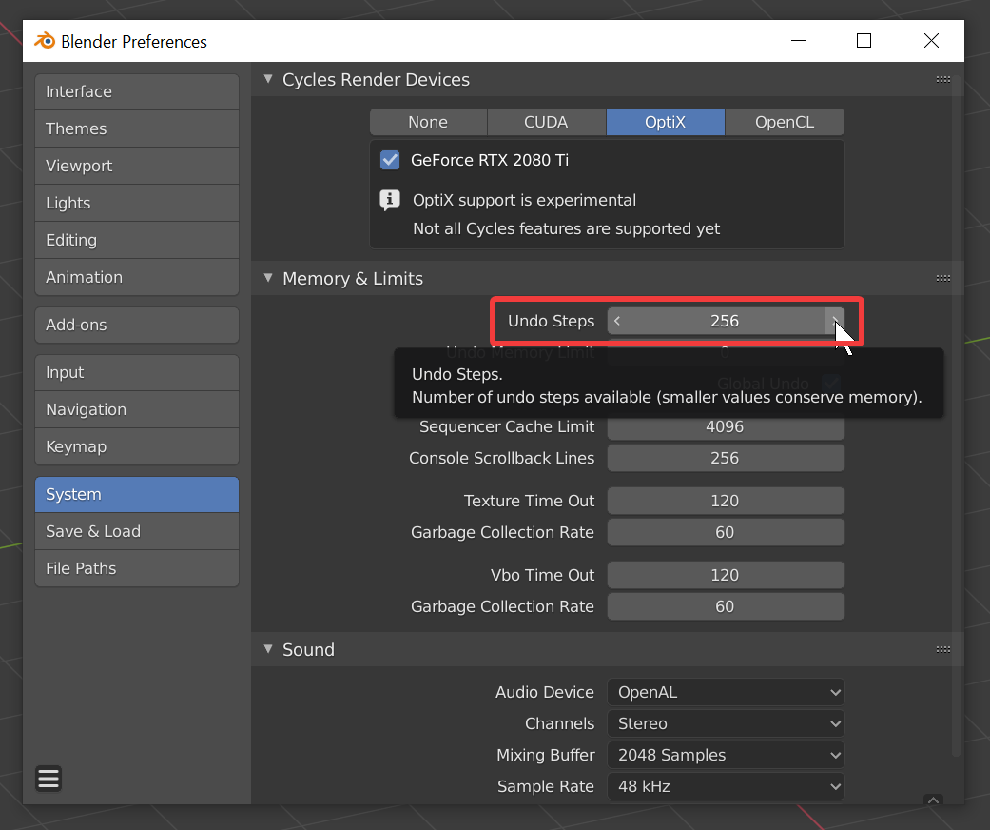
Task: Open the Animation preferences tab
Action: point(137,277)
